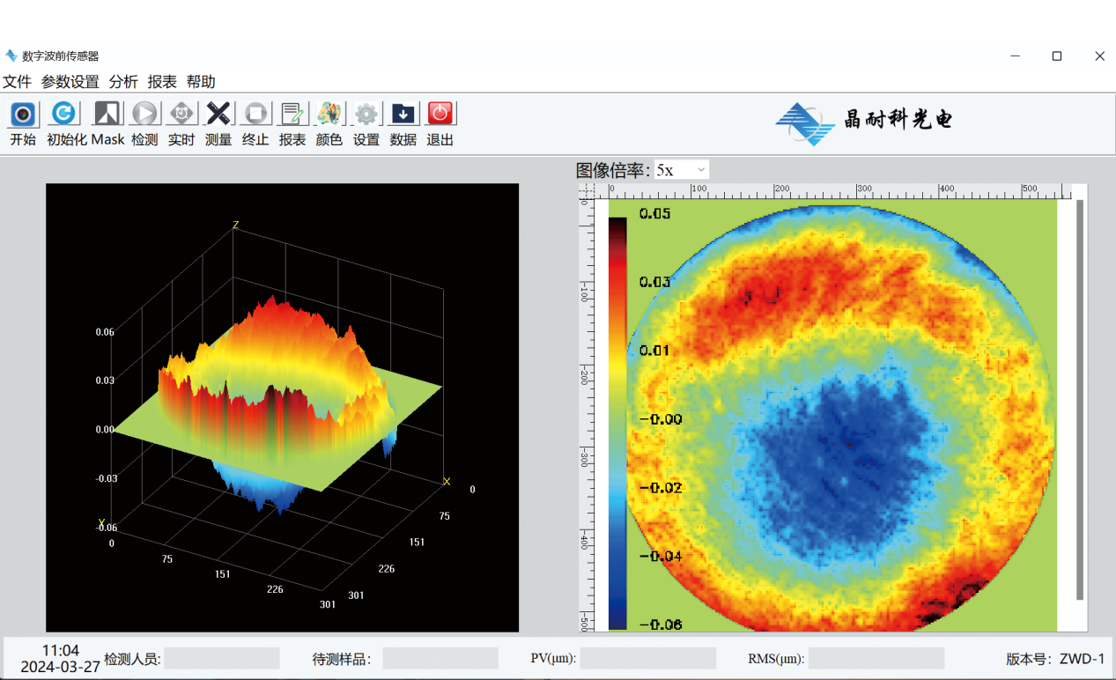The height and width of the screenshot is (680, 1116).
Task: Open the 帮助 (Help) menu
Action: (201, 82)
